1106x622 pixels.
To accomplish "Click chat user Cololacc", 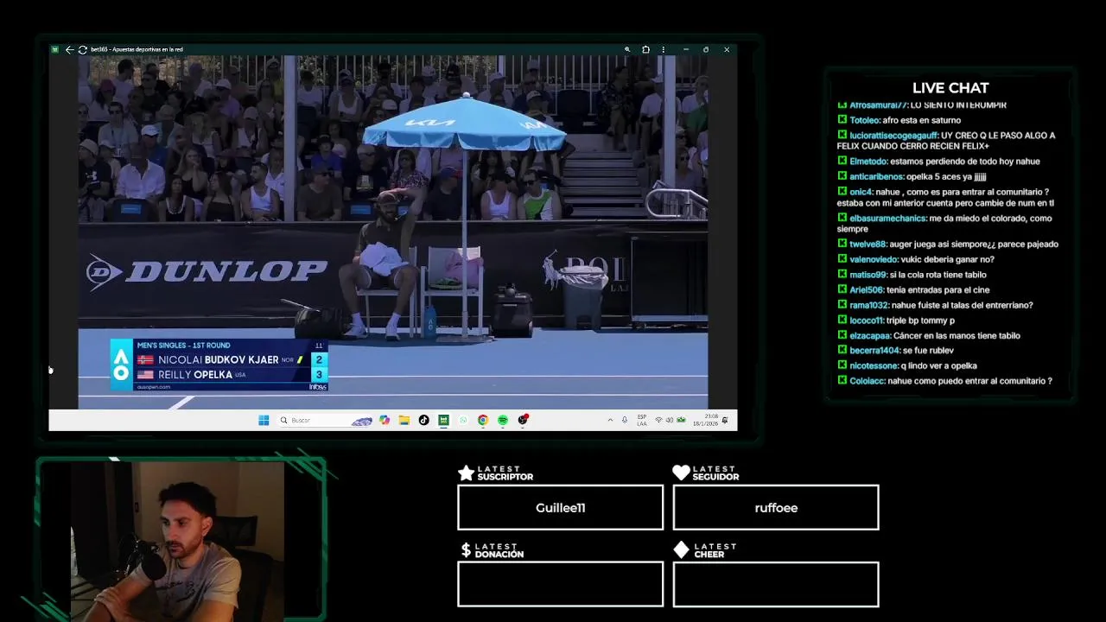I will click(x=867, y=381).
